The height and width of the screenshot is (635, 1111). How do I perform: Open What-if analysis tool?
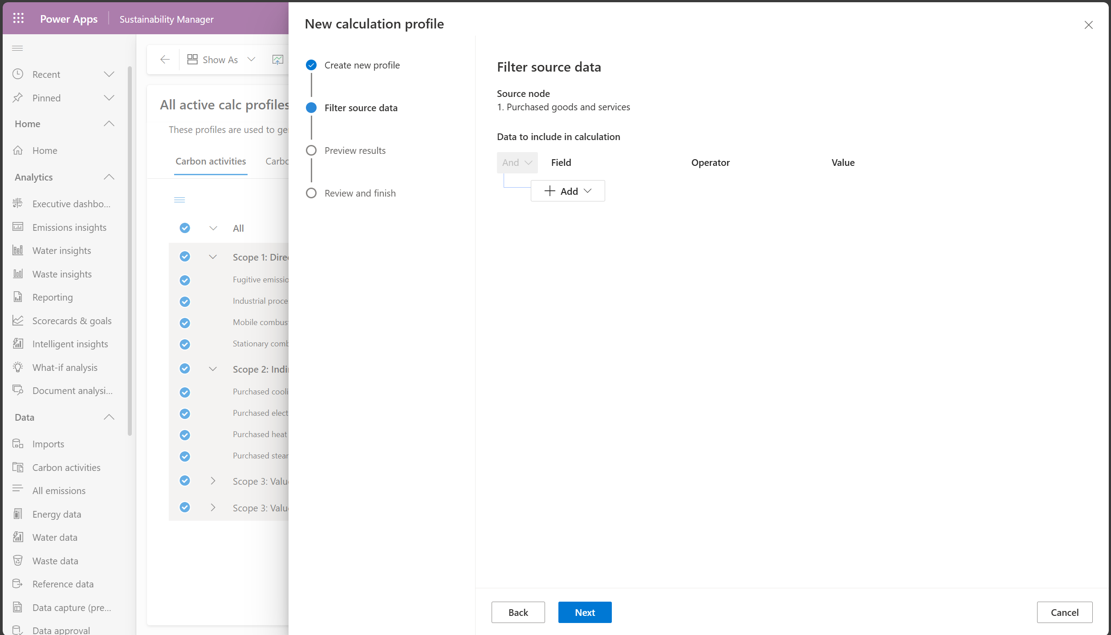(64, 367)
